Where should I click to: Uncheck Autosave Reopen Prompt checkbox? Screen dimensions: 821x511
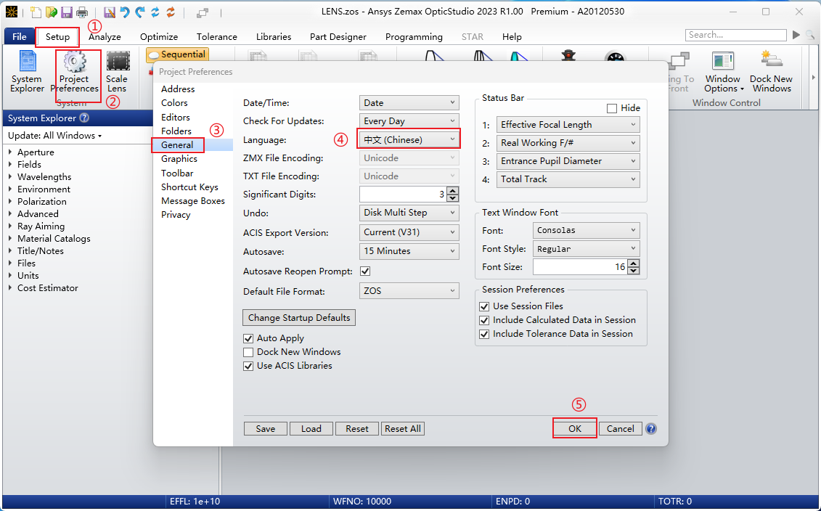[x=365, y=271]
